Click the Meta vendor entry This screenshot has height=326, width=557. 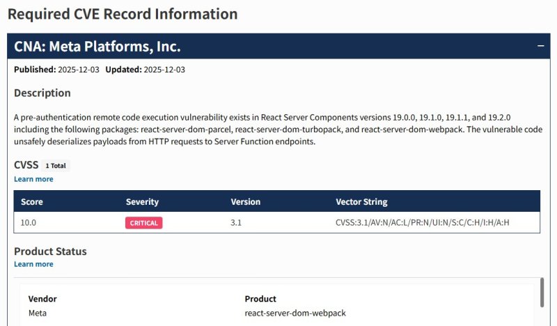pyautogui.click(x=38, y=313)
